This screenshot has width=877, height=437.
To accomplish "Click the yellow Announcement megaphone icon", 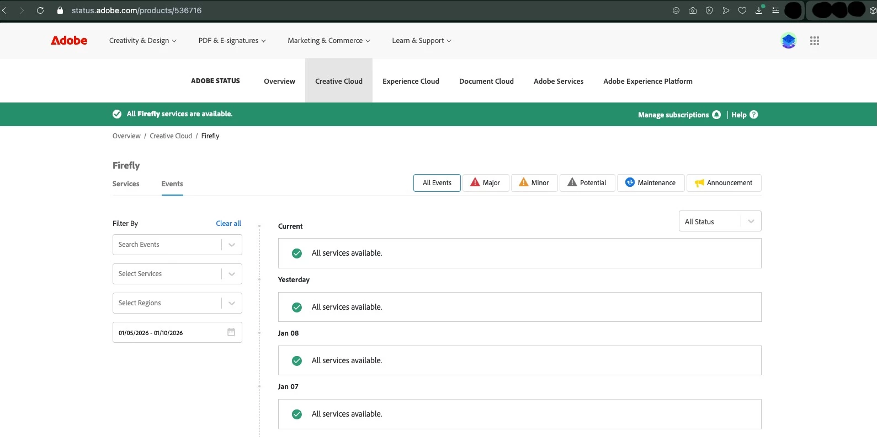I will [699, 183].
